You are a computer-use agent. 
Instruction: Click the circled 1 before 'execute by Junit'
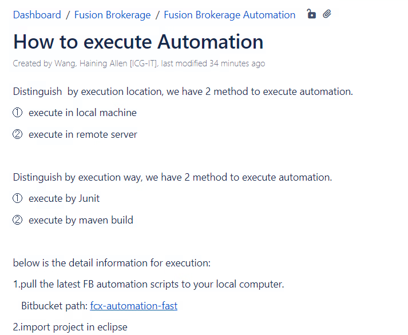pos(17,198)
